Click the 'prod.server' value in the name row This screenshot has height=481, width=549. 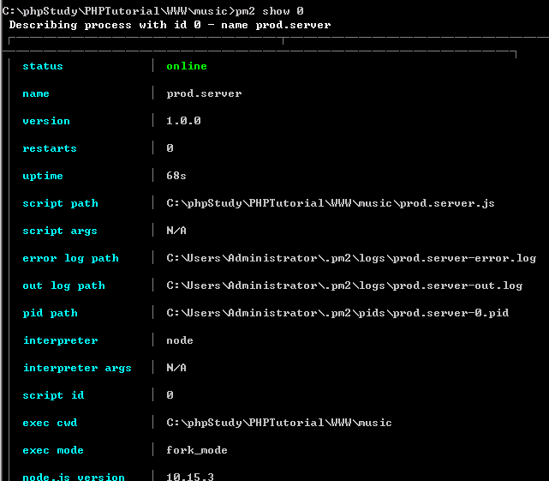coord(204,93)
